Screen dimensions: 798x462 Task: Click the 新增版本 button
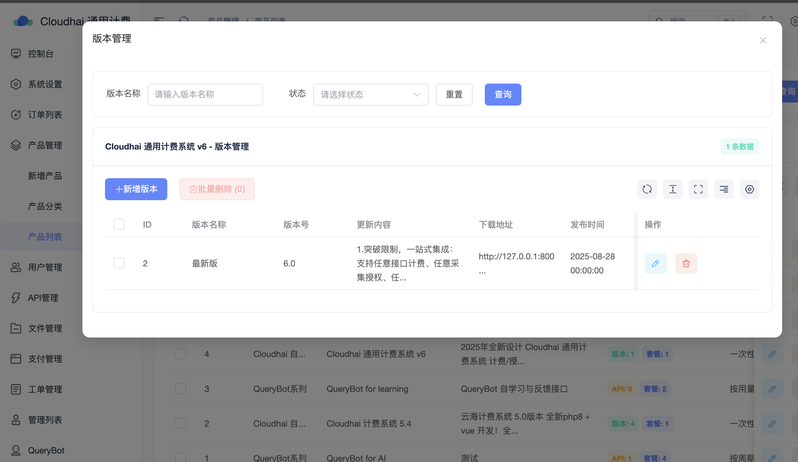pyautogui.click(x=136, y=189)
